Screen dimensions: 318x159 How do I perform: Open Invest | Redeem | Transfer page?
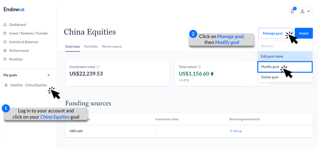[29, 33]
